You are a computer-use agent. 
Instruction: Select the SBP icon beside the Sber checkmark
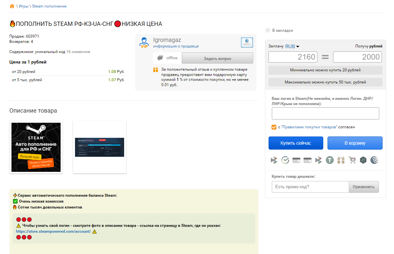tap(274, 160)
